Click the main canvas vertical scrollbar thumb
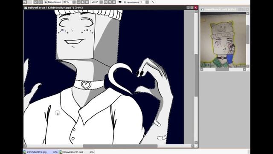 [196, 75]
